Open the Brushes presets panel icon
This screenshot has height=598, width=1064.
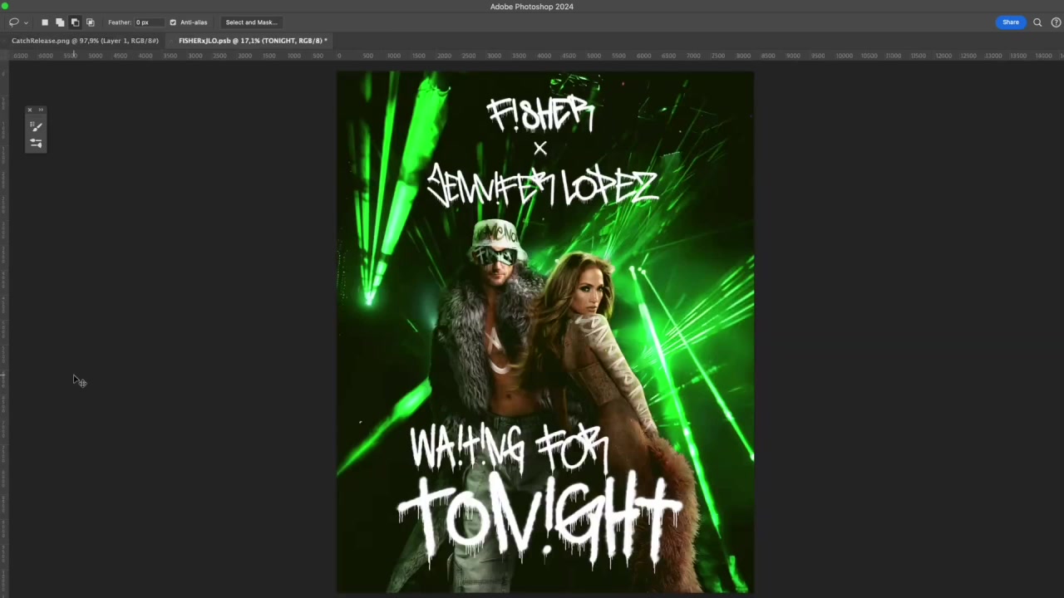click(36, 143)
